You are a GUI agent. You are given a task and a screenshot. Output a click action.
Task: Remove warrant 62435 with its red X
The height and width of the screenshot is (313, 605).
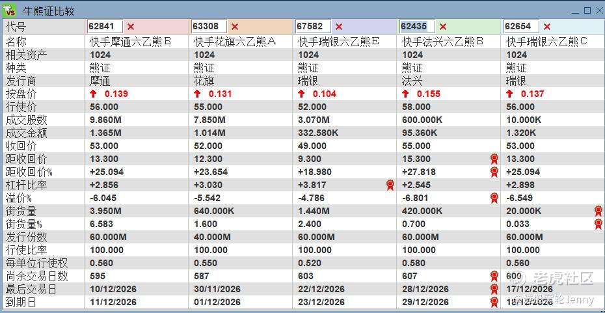(x=443, y=27)
